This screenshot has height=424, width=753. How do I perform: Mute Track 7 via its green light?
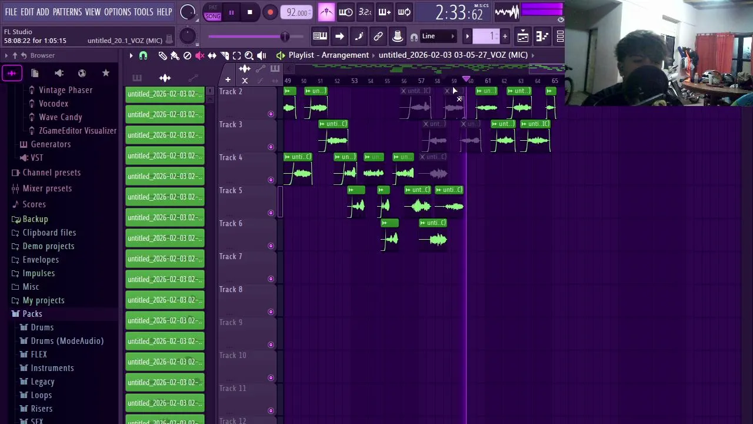click(271, 279)
